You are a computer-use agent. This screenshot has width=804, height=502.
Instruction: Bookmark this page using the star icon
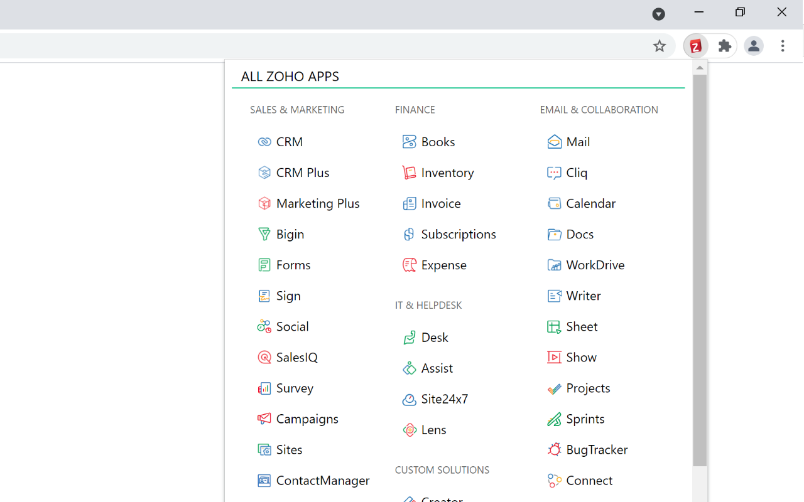660,46
